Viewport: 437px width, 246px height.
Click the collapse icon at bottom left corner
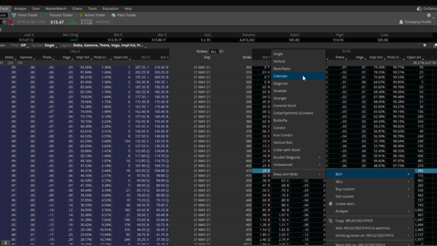tap(5, 243)
